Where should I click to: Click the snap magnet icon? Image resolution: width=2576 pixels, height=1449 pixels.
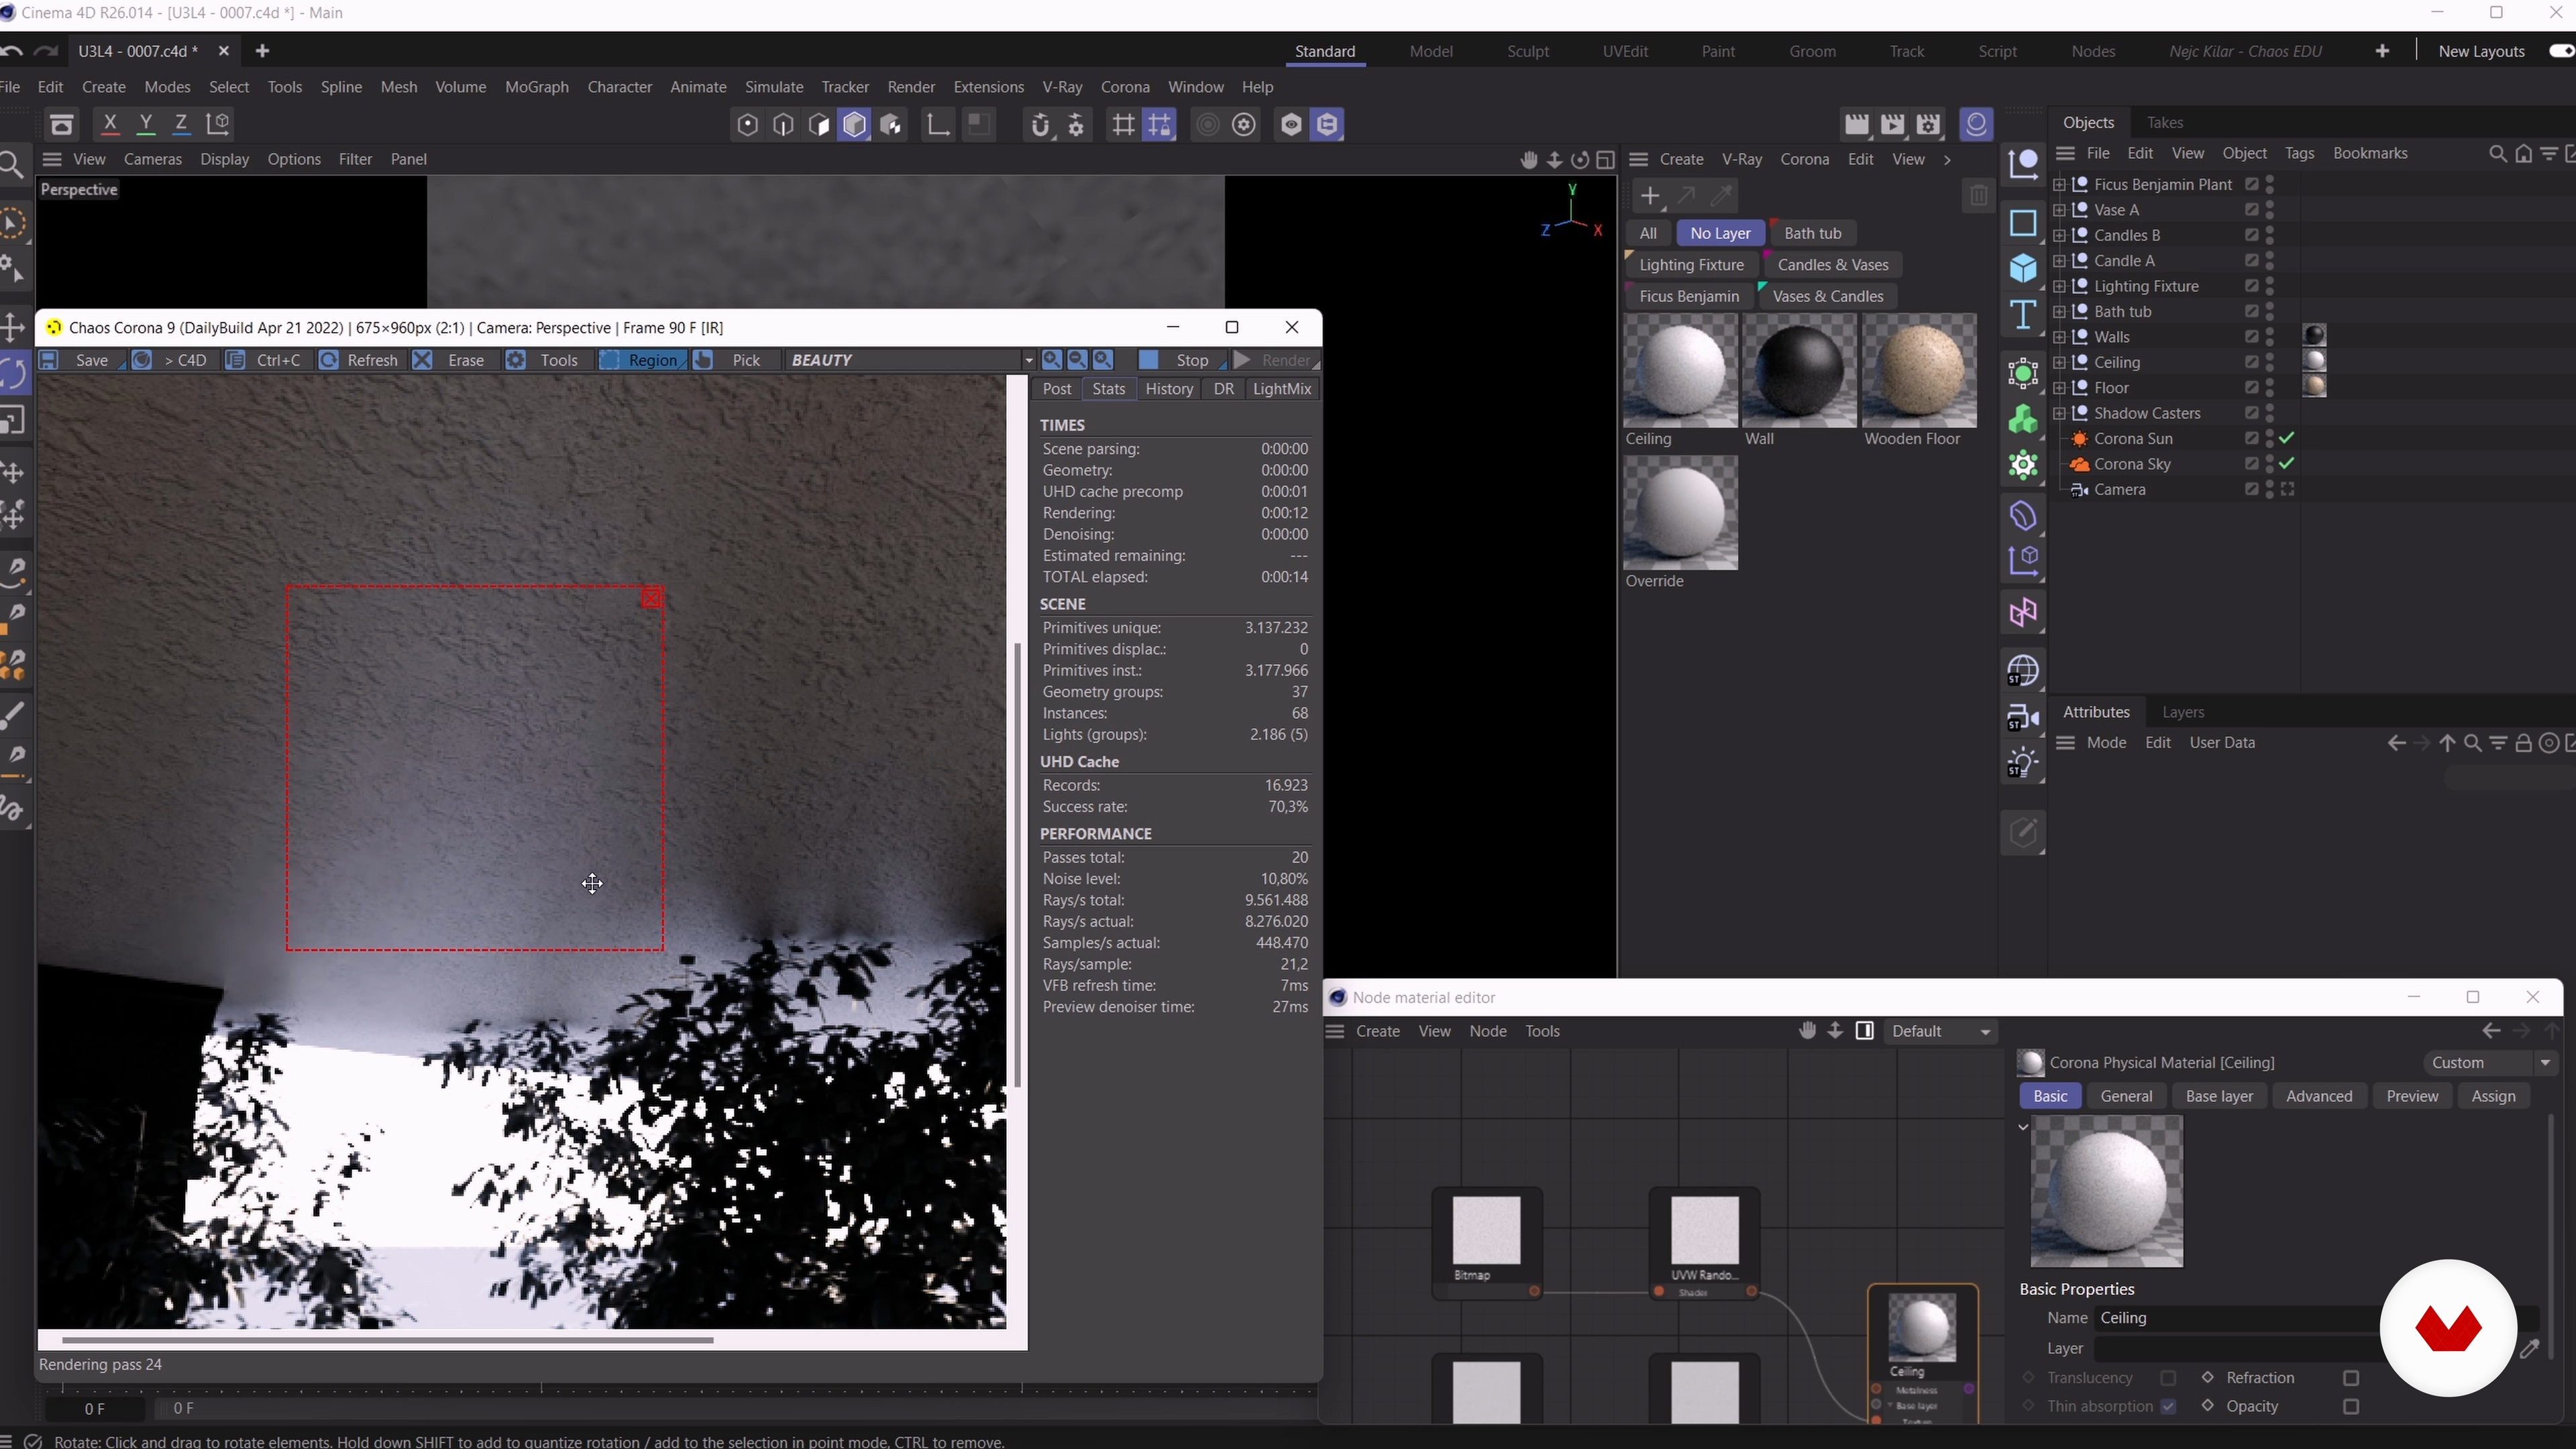[x=1040, y=125]
